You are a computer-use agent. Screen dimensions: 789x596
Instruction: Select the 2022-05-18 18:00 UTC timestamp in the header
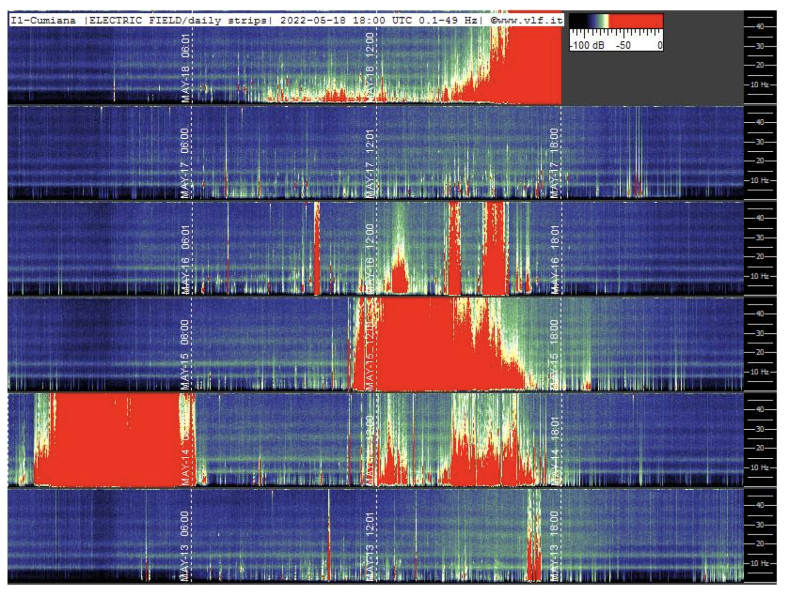(347, 20)
